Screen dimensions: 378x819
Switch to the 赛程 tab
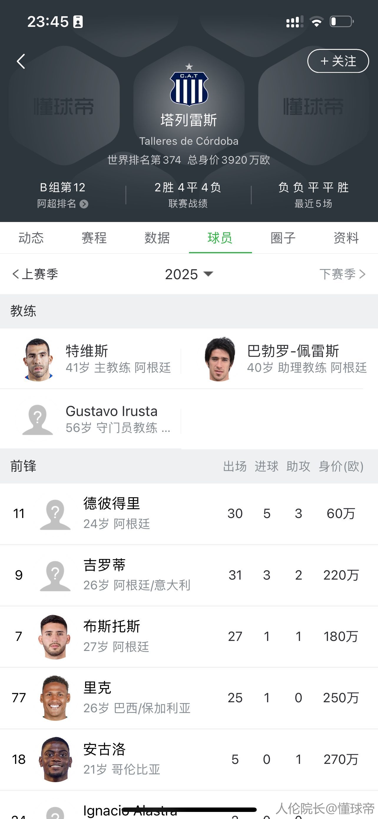point(94,238)
